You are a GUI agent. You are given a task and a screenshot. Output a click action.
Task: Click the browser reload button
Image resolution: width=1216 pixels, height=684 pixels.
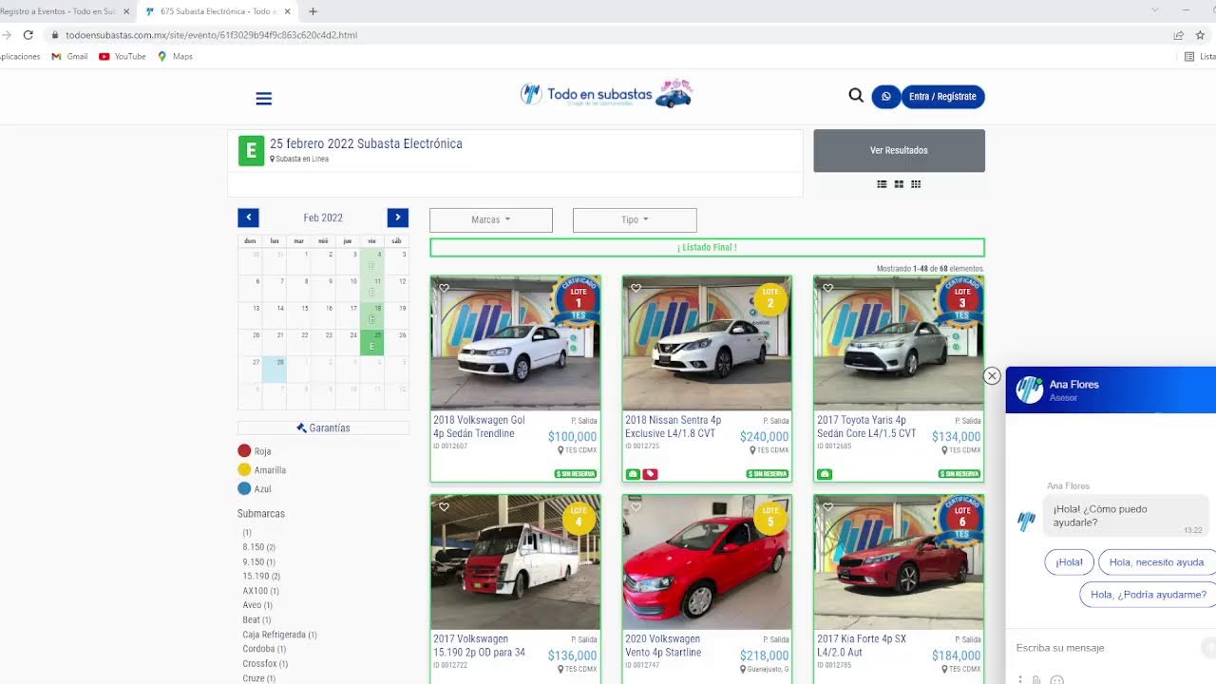point(28,35)
